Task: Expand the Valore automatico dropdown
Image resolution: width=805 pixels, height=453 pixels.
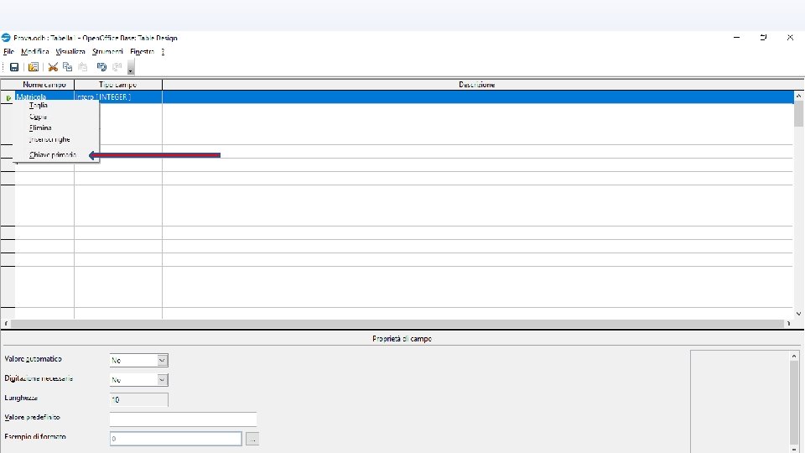Action: coord(162,361)
